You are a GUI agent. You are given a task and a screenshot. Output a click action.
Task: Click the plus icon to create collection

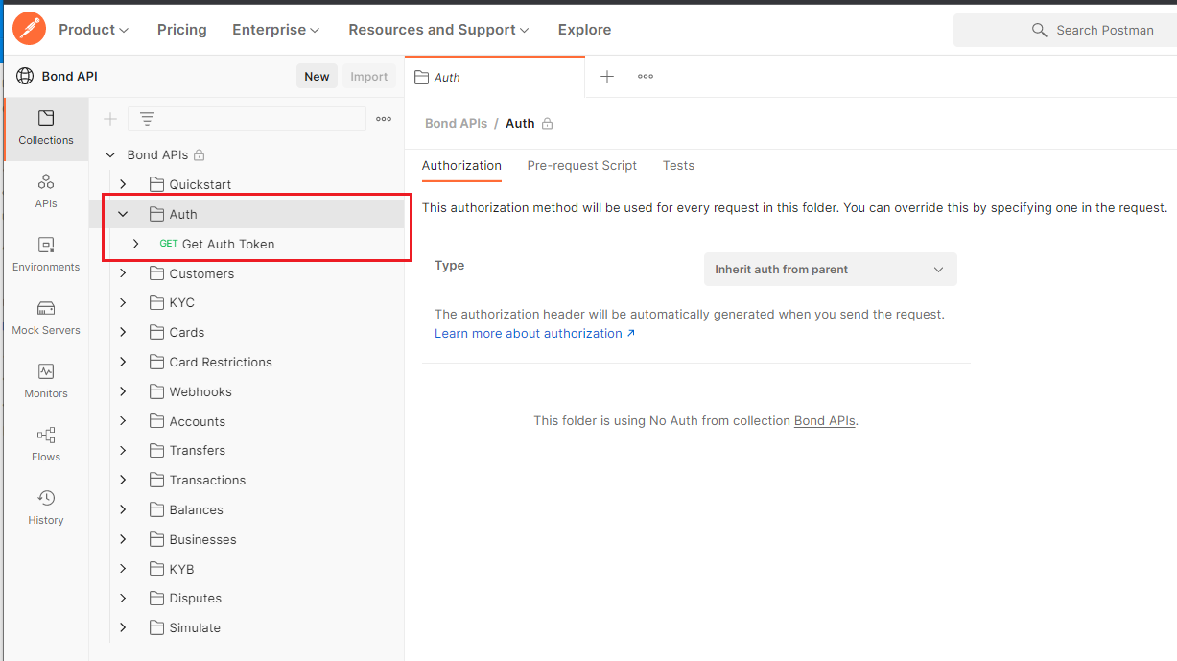[x=110, y=119]
